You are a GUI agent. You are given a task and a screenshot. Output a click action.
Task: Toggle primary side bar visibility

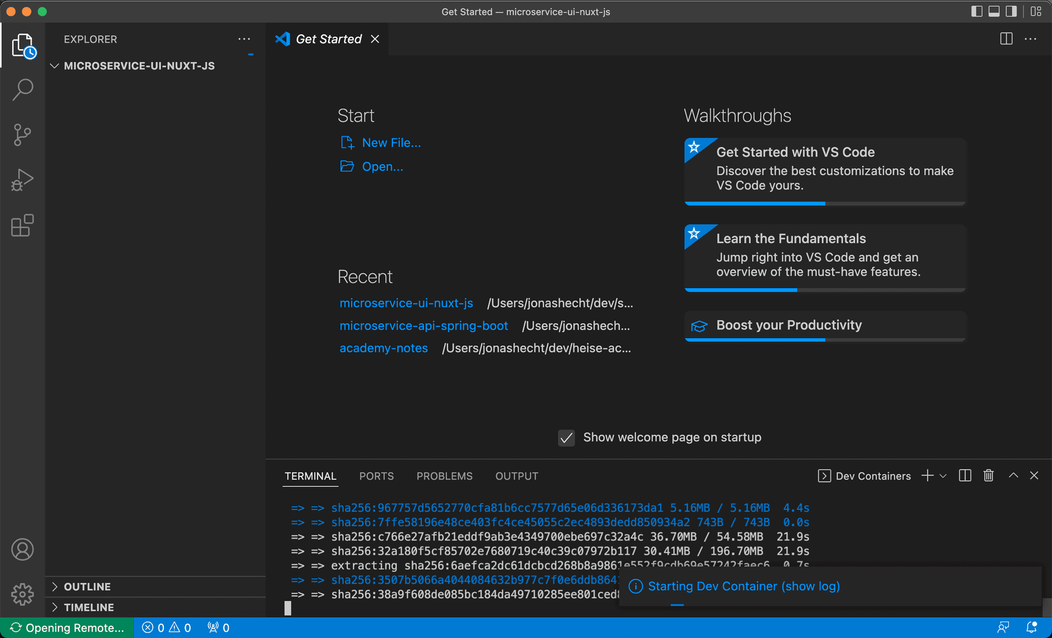(x=976, y=11)
